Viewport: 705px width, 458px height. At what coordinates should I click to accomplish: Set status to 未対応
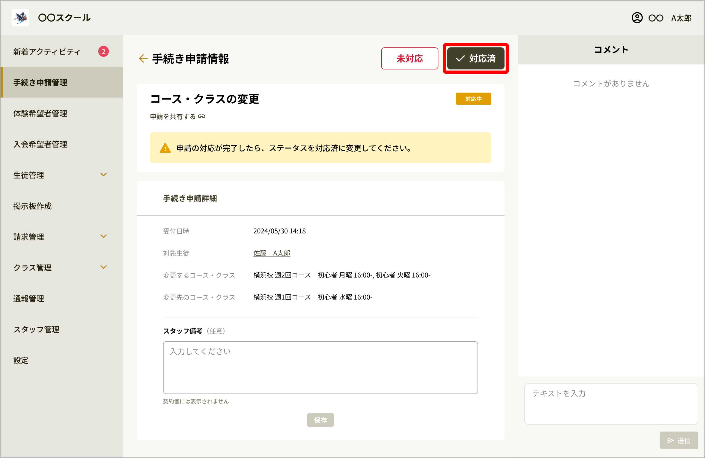410,58
